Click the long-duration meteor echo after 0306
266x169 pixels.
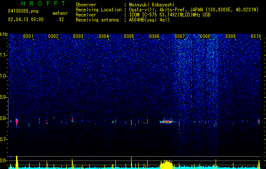pyautogui.click(x=167, y=121)
